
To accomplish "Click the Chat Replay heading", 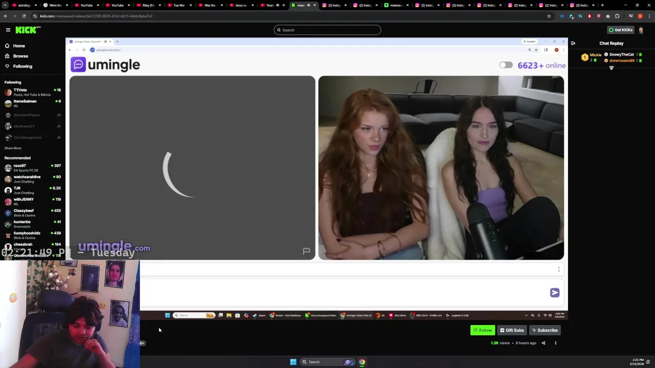I will [x=612, y=43].
